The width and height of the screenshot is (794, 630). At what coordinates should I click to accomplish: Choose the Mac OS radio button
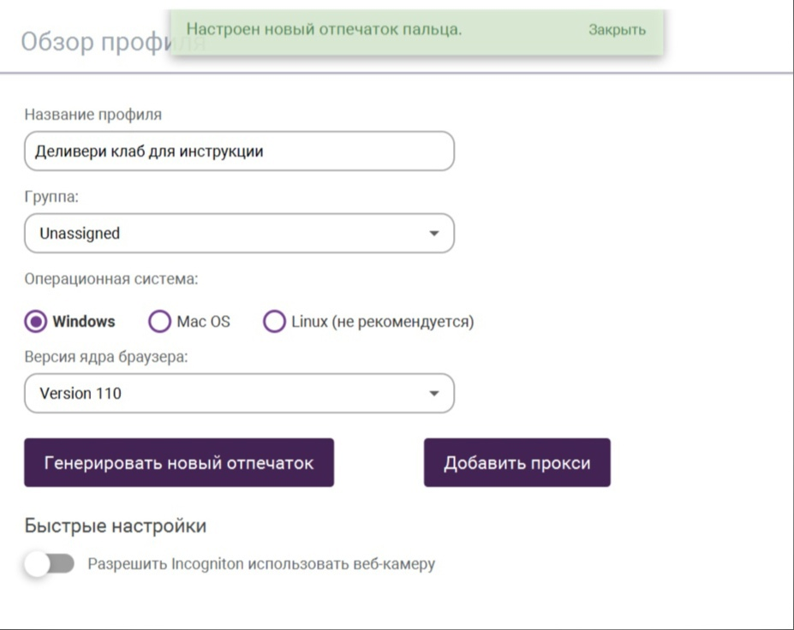(x=159, y=321)
